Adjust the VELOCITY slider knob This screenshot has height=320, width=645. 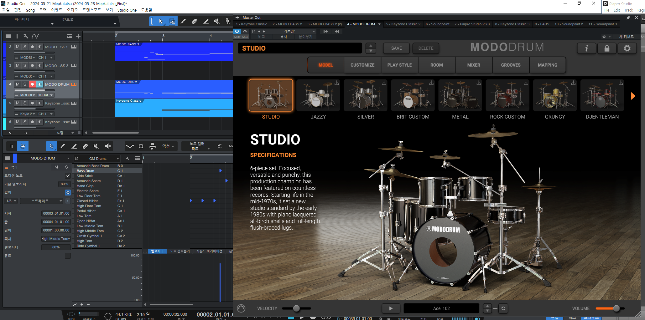tap(296, 308)
